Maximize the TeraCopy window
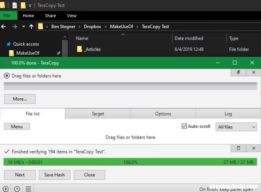 pyautogui.click(x=235, y=63)
